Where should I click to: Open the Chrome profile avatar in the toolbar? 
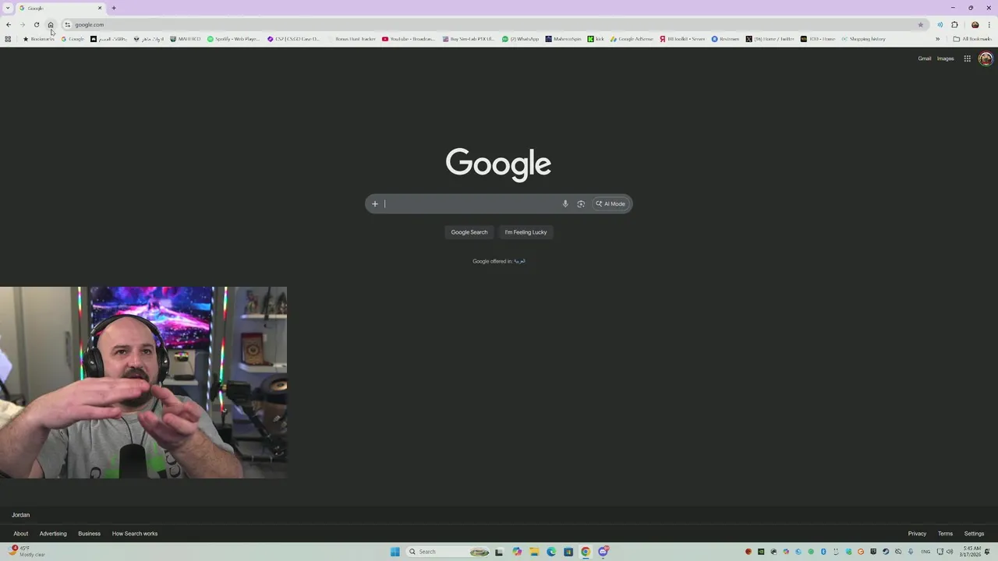(x=975, y=25)
